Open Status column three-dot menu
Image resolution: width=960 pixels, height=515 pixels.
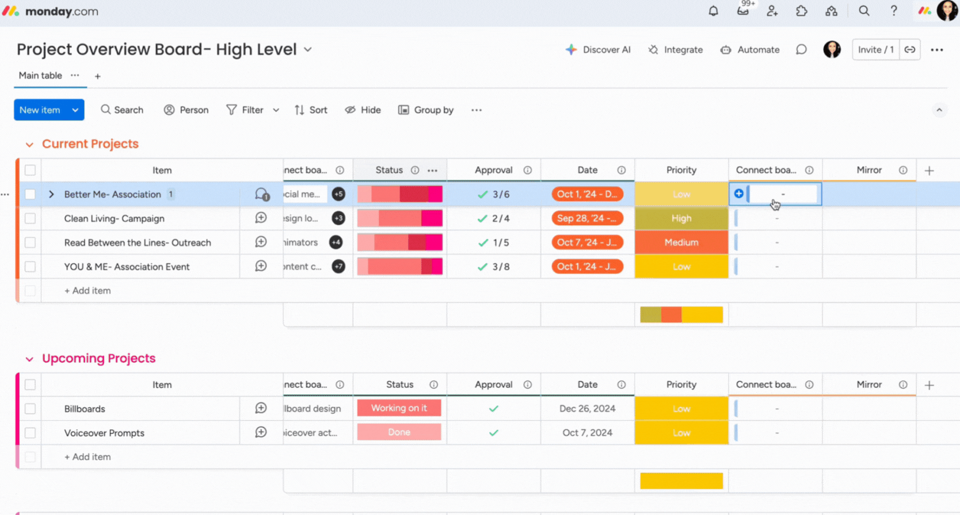tap(432, 170)
